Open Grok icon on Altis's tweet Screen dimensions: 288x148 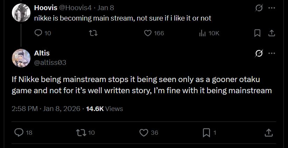(x=259, y=53)
